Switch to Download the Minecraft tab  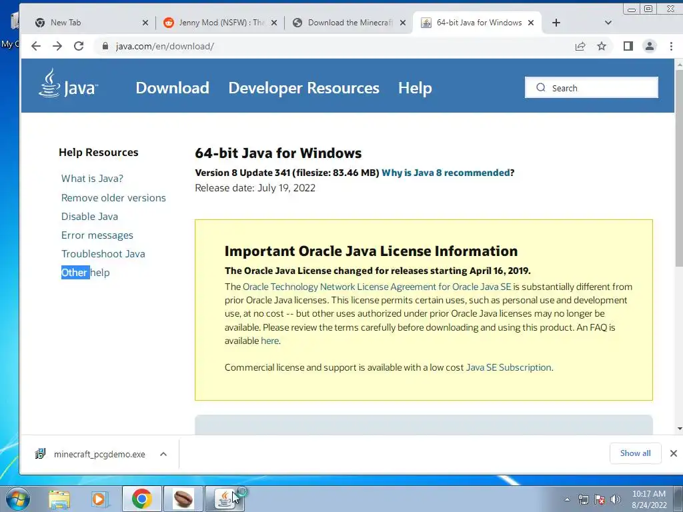point(349,23)
